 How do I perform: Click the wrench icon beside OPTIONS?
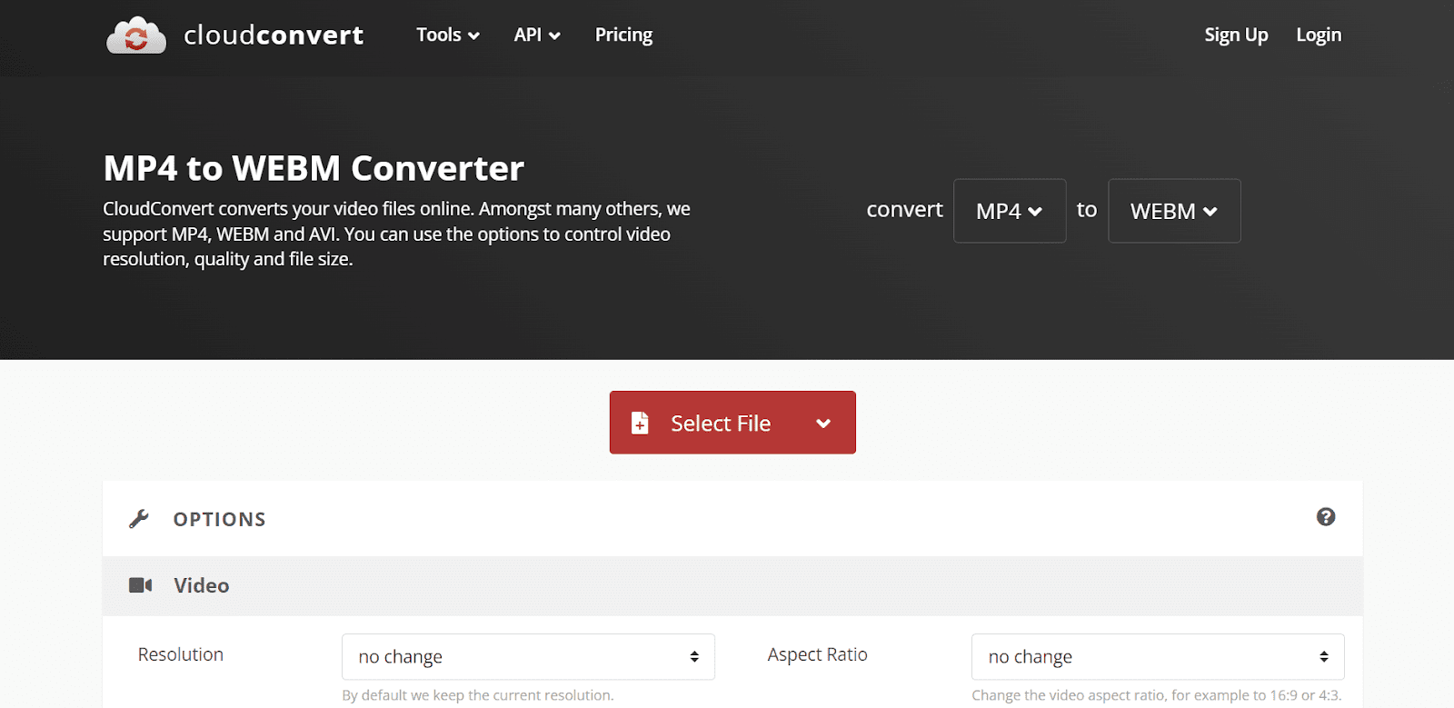[x=139, y=519]
